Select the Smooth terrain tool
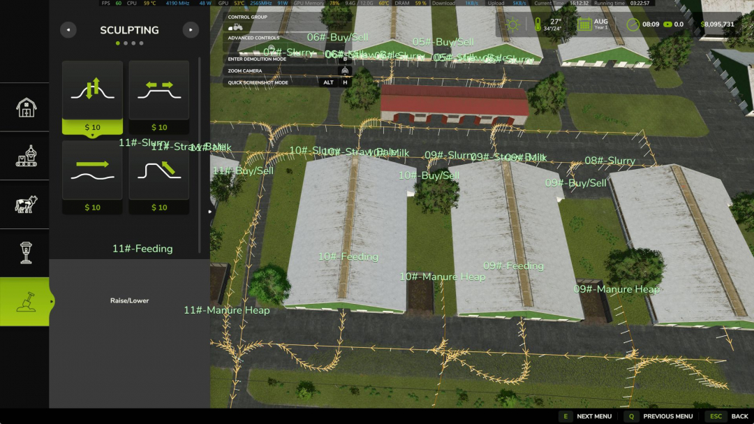The height and width of the screenshot is (424, 754). [x=92, y=170]
